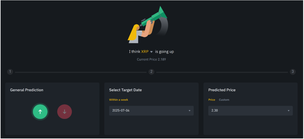This screenshot has height=139, width=304.
Task: Go to step 3 circle indicator
Action: tap(292, 72)
